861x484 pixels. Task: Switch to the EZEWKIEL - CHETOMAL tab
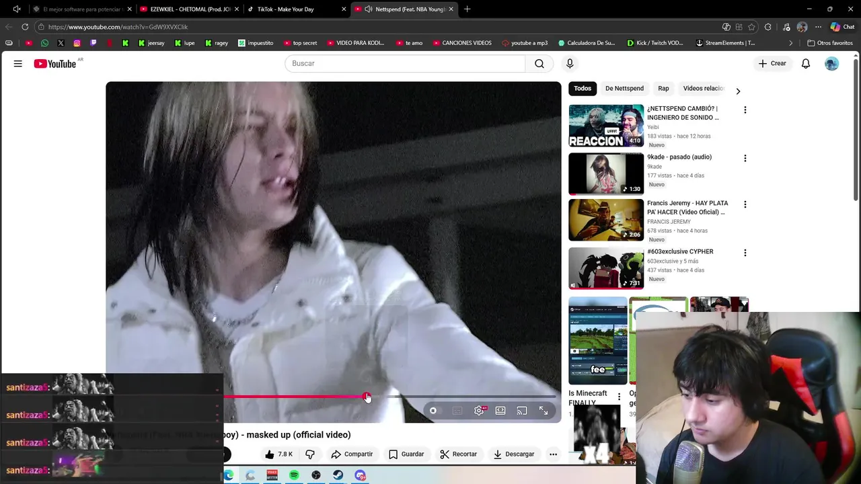tap(190, 9)
